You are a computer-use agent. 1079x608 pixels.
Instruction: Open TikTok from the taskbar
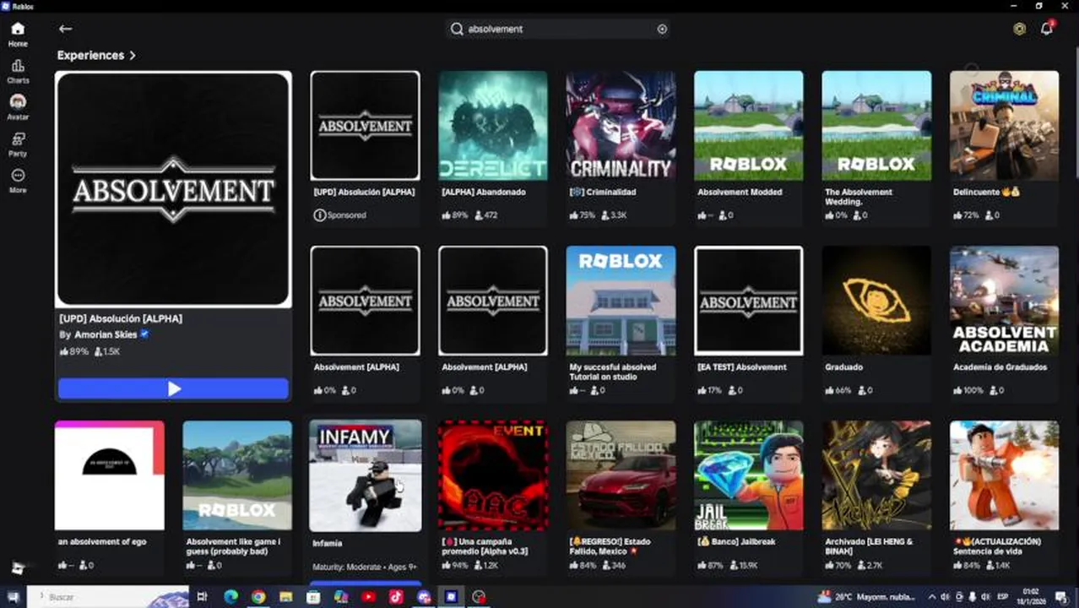click(396, 597)
